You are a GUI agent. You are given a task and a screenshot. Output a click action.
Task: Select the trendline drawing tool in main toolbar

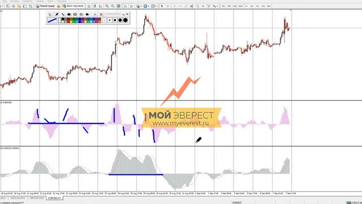pos(186,6)
